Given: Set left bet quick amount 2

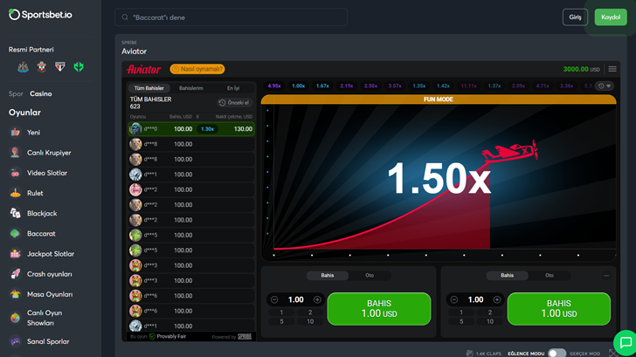Looking at the screenshot, I should 310,312.
